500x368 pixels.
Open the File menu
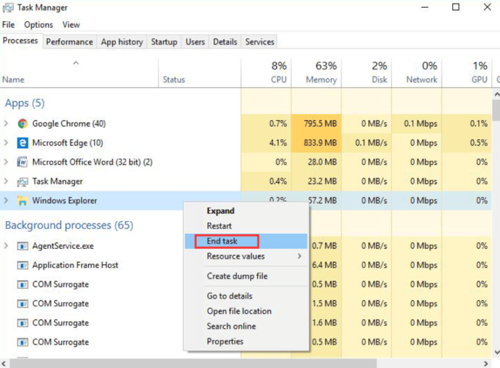(x=8, y=24)
